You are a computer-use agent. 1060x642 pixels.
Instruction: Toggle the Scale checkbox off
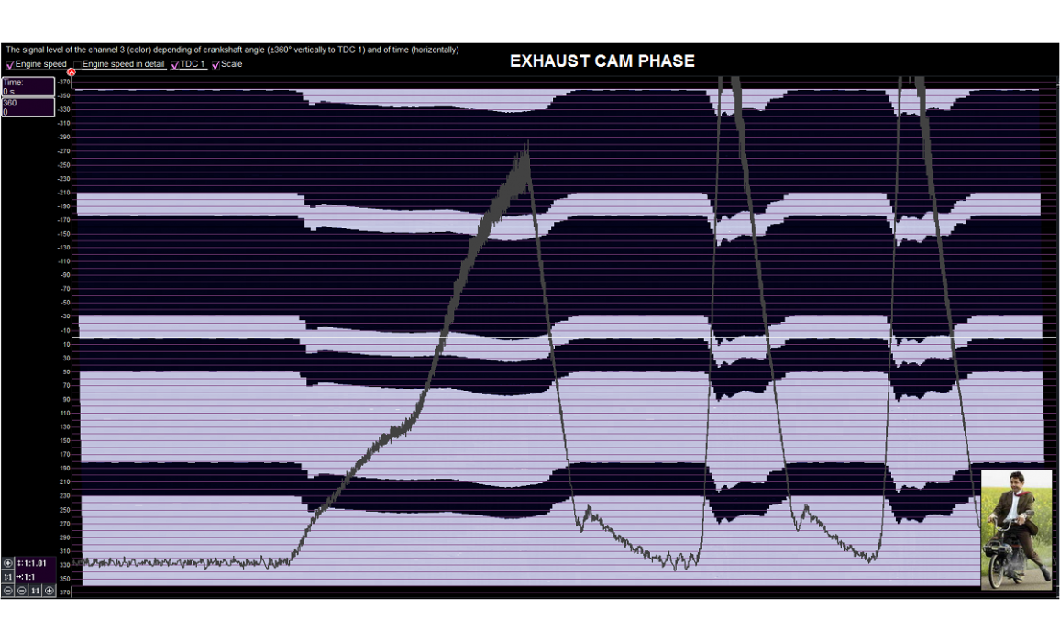point(216,65)
